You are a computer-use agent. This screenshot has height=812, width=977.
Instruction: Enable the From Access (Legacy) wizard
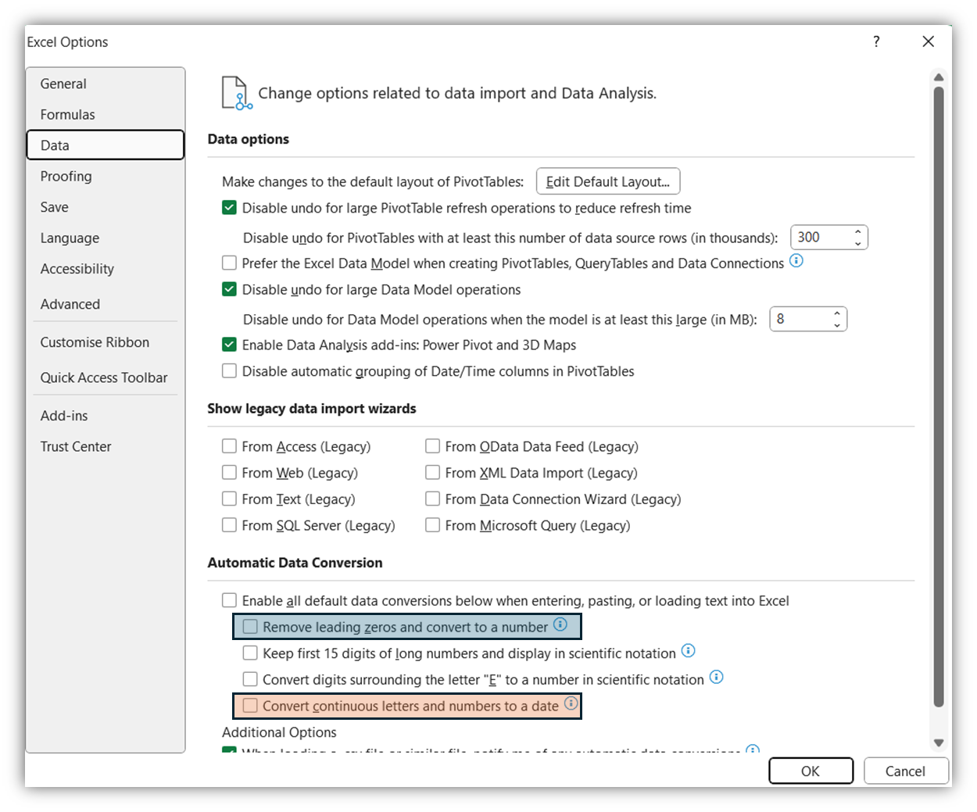229,445
